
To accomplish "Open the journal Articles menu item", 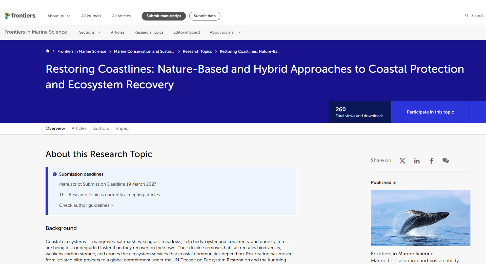I will (118, 32).
